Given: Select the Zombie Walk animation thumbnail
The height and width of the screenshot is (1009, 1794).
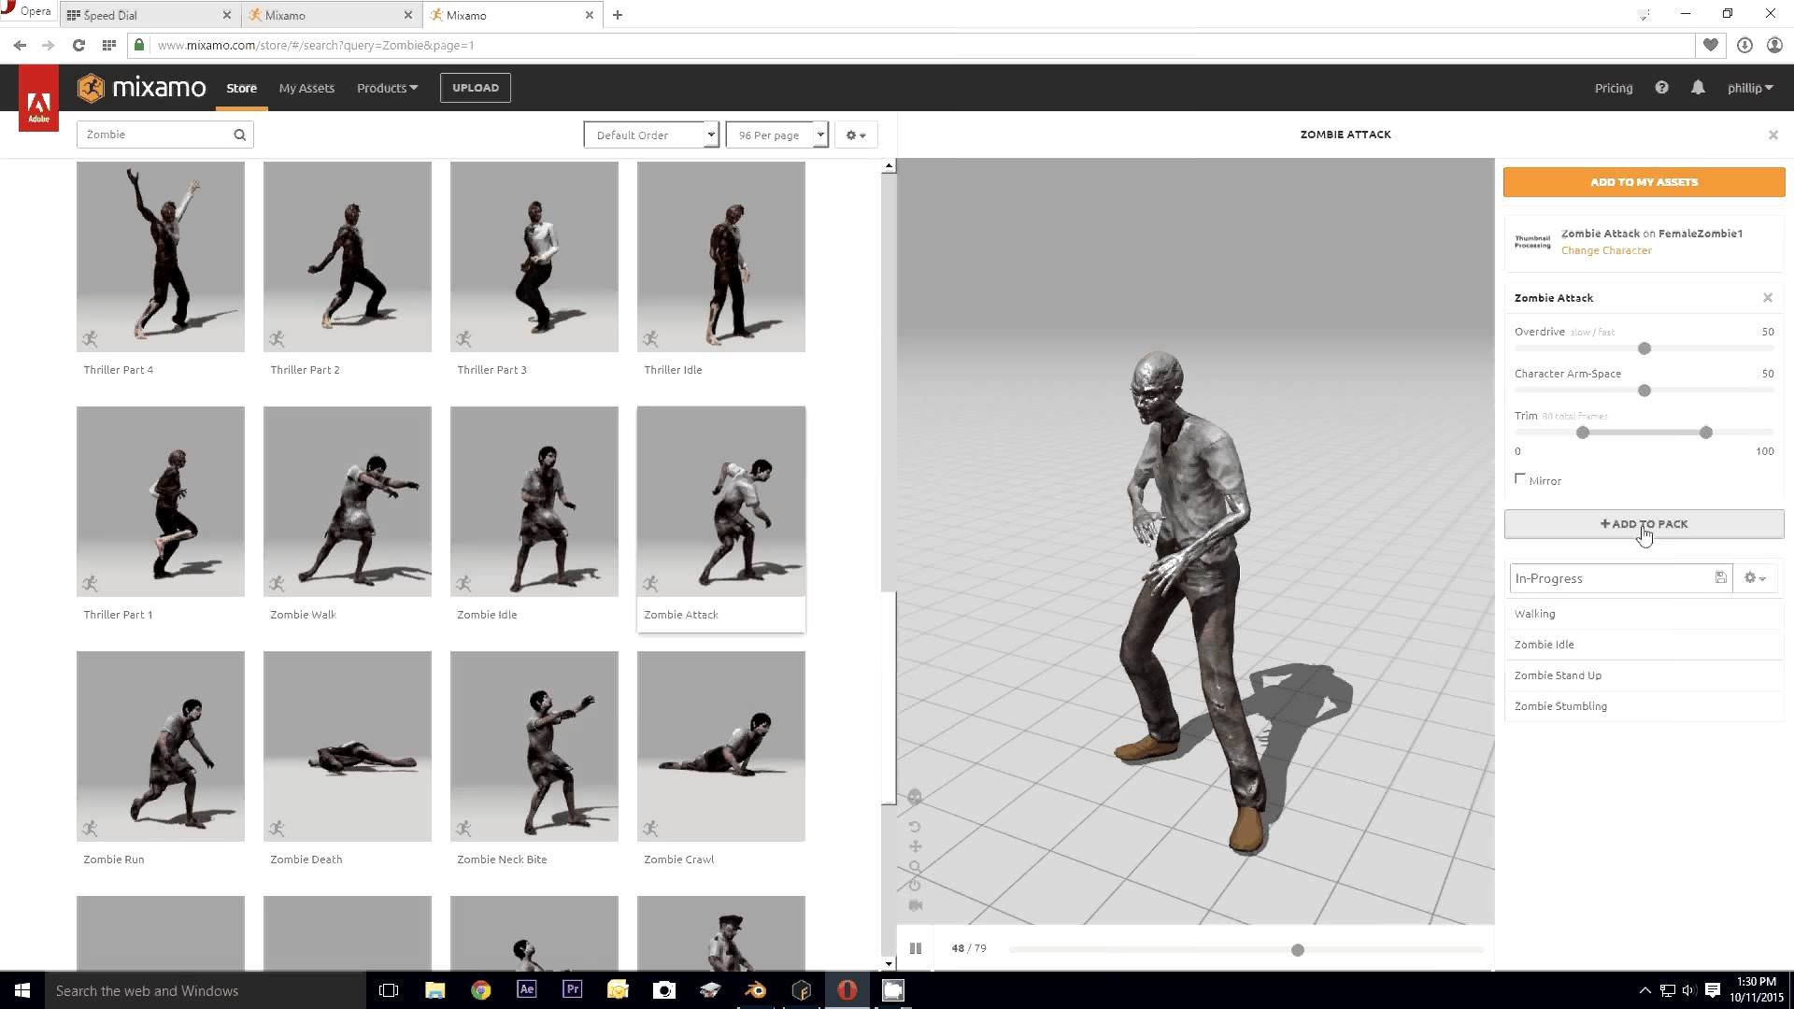Looking at the screenshot, I should point(348,502).
